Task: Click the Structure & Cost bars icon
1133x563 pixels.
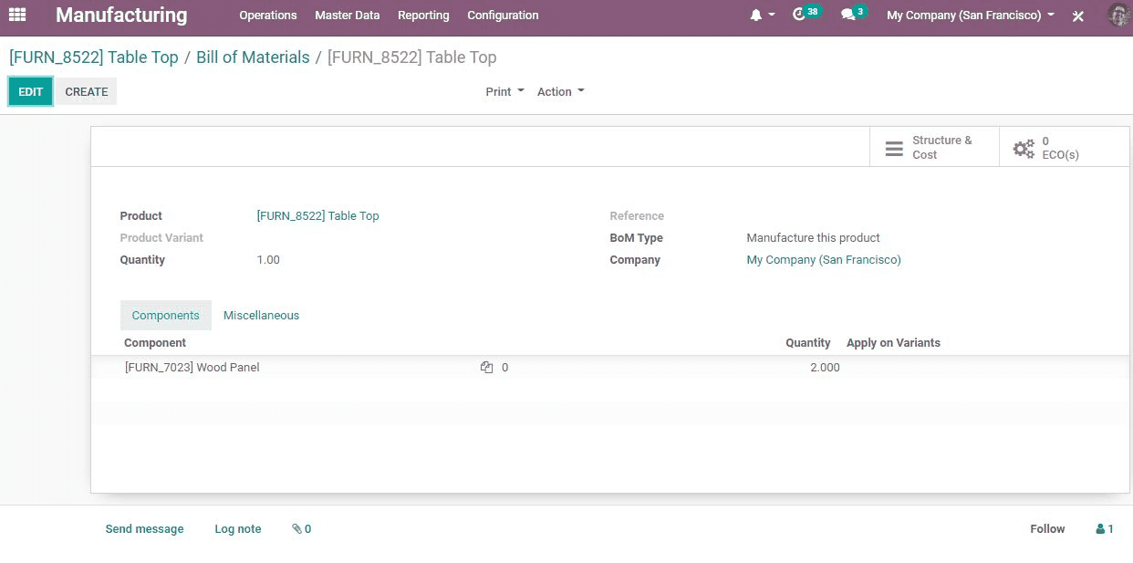Action: pos(894,148)
